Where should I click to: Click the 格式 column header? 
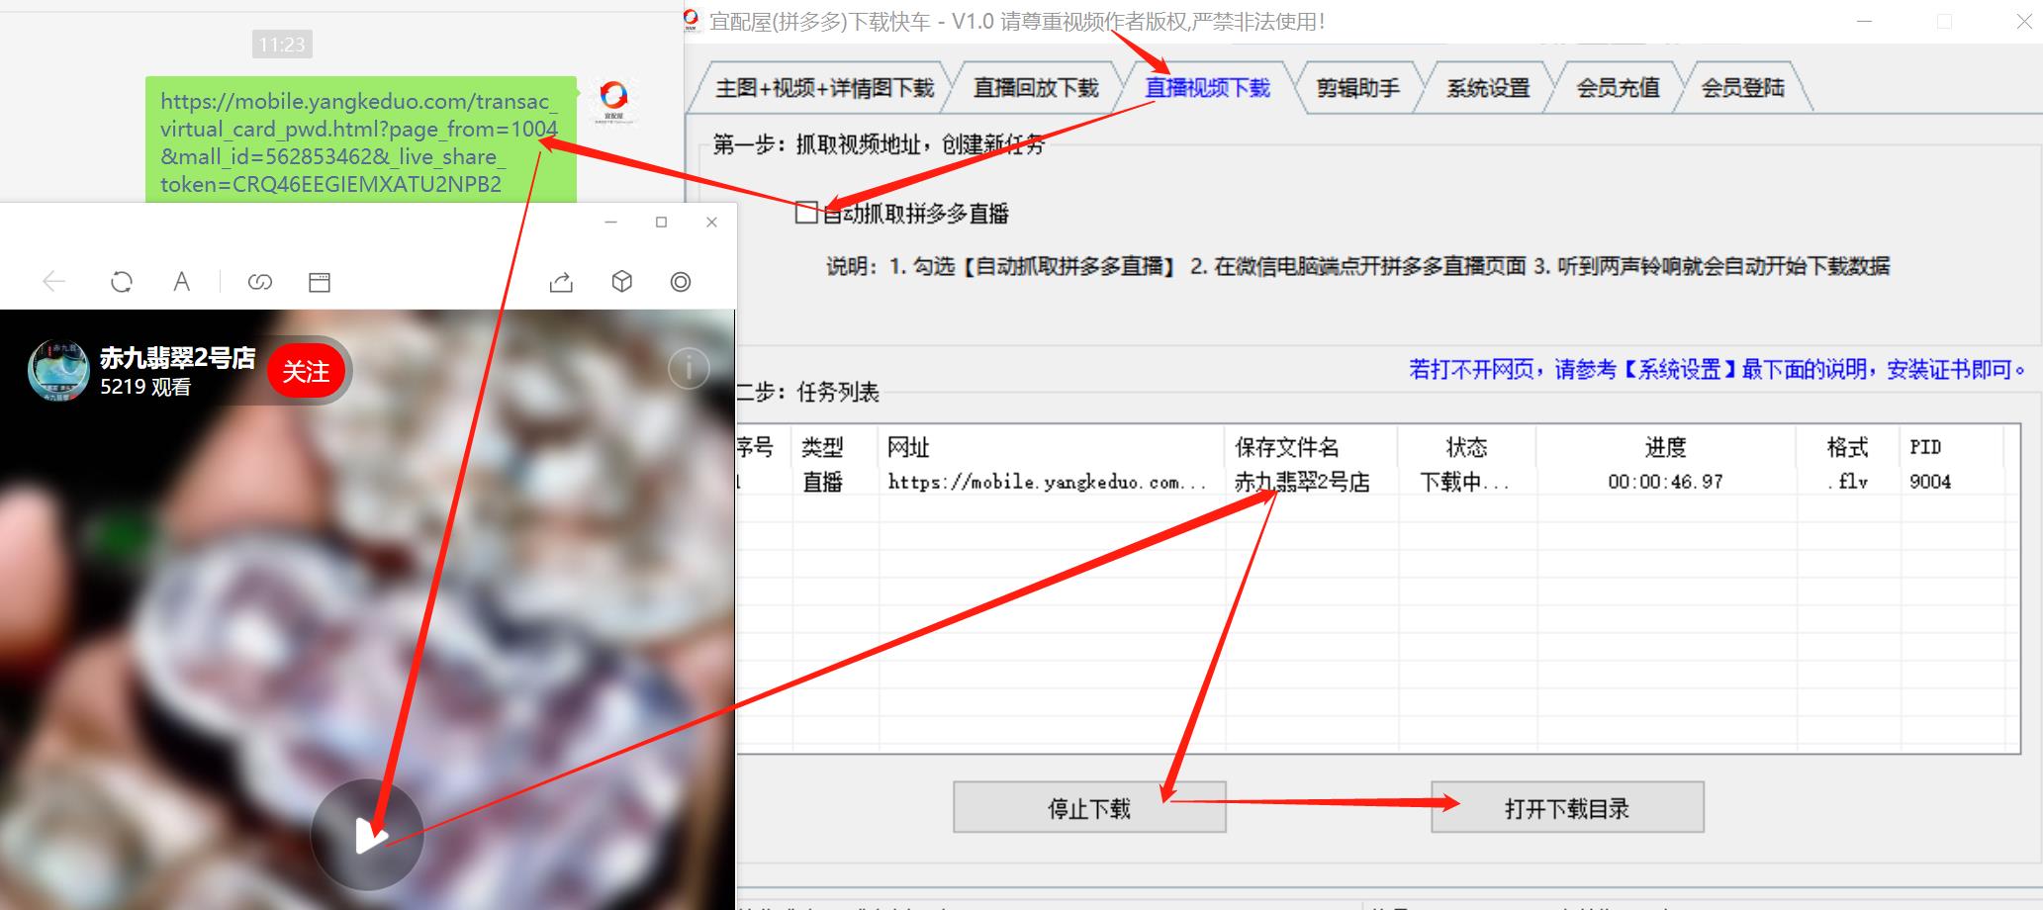[x=1846, y=447]
